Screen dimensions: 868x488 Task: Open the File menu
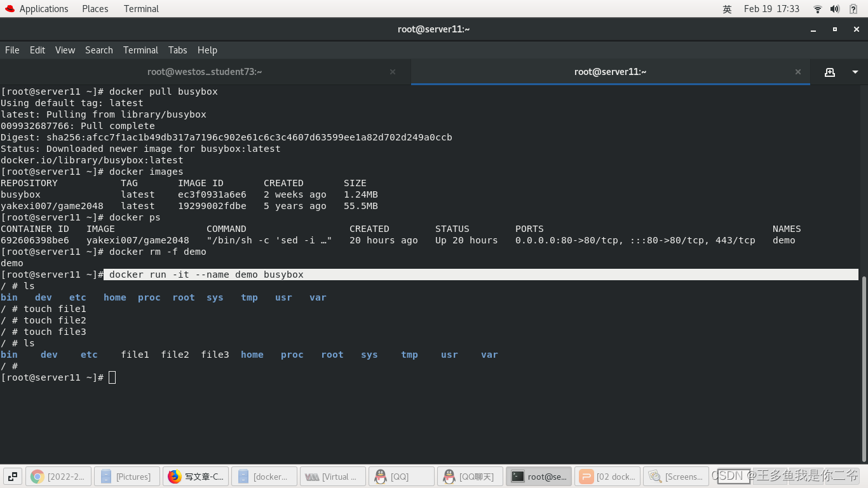pos(12,50)
